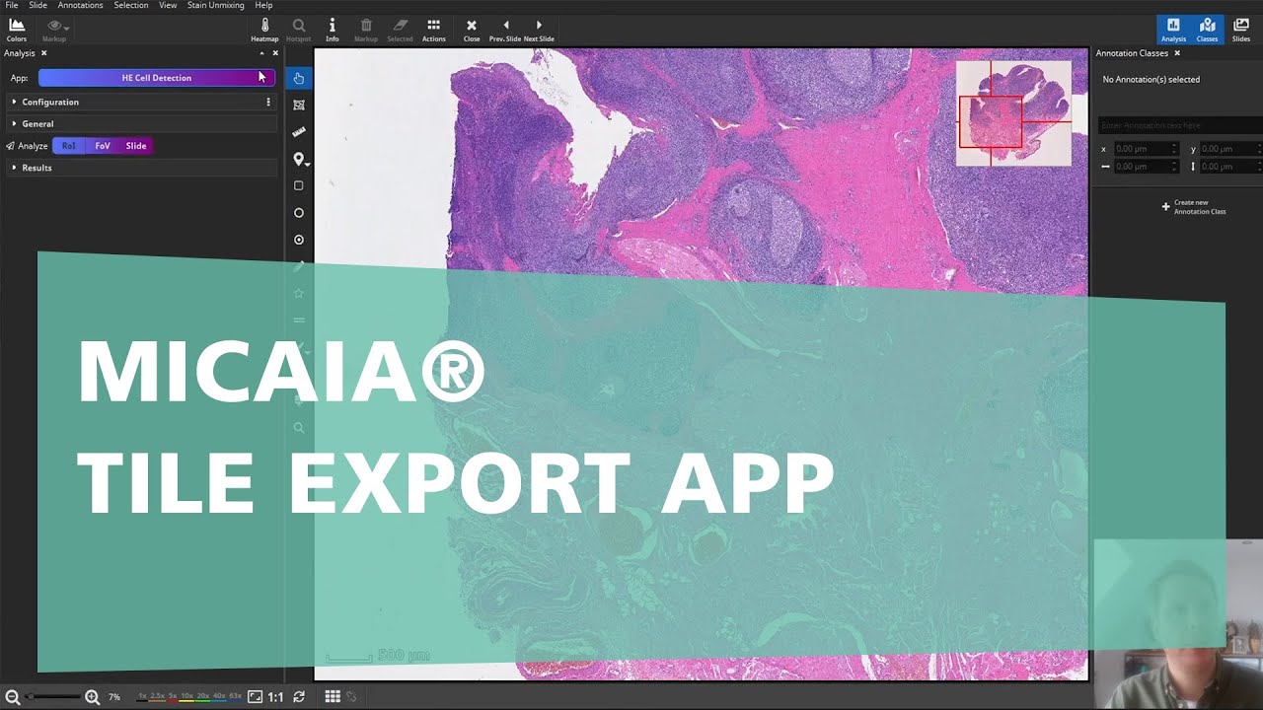The height and width of the screenshot is (710, 1263).
Task: Select the rectangle annotation tool
Action: coord(299,185)
